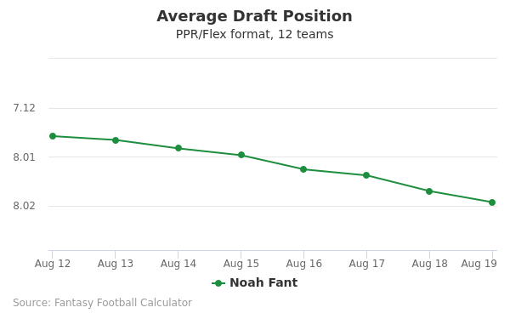This screenshot has width=510, height=319.
Task: Click the Aug 19 x-axis label
Action: pos(479,264)
